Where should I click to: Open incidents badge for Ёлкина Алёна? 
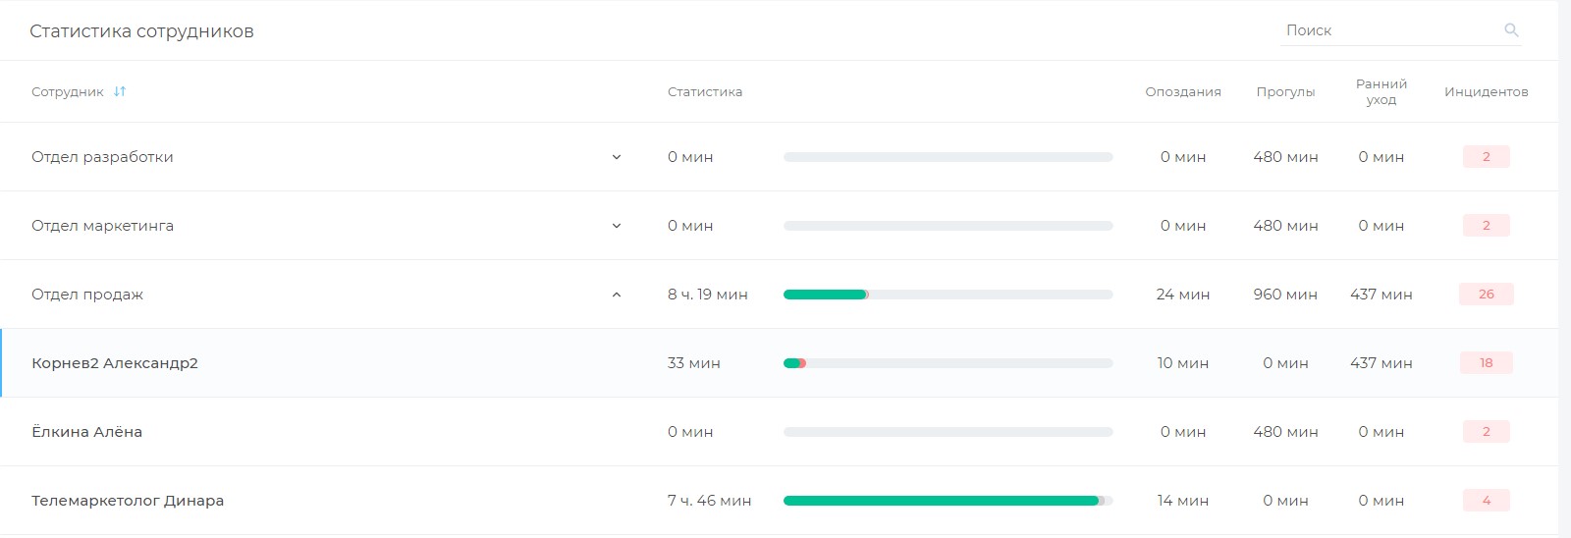click(x=1487, y=432)
